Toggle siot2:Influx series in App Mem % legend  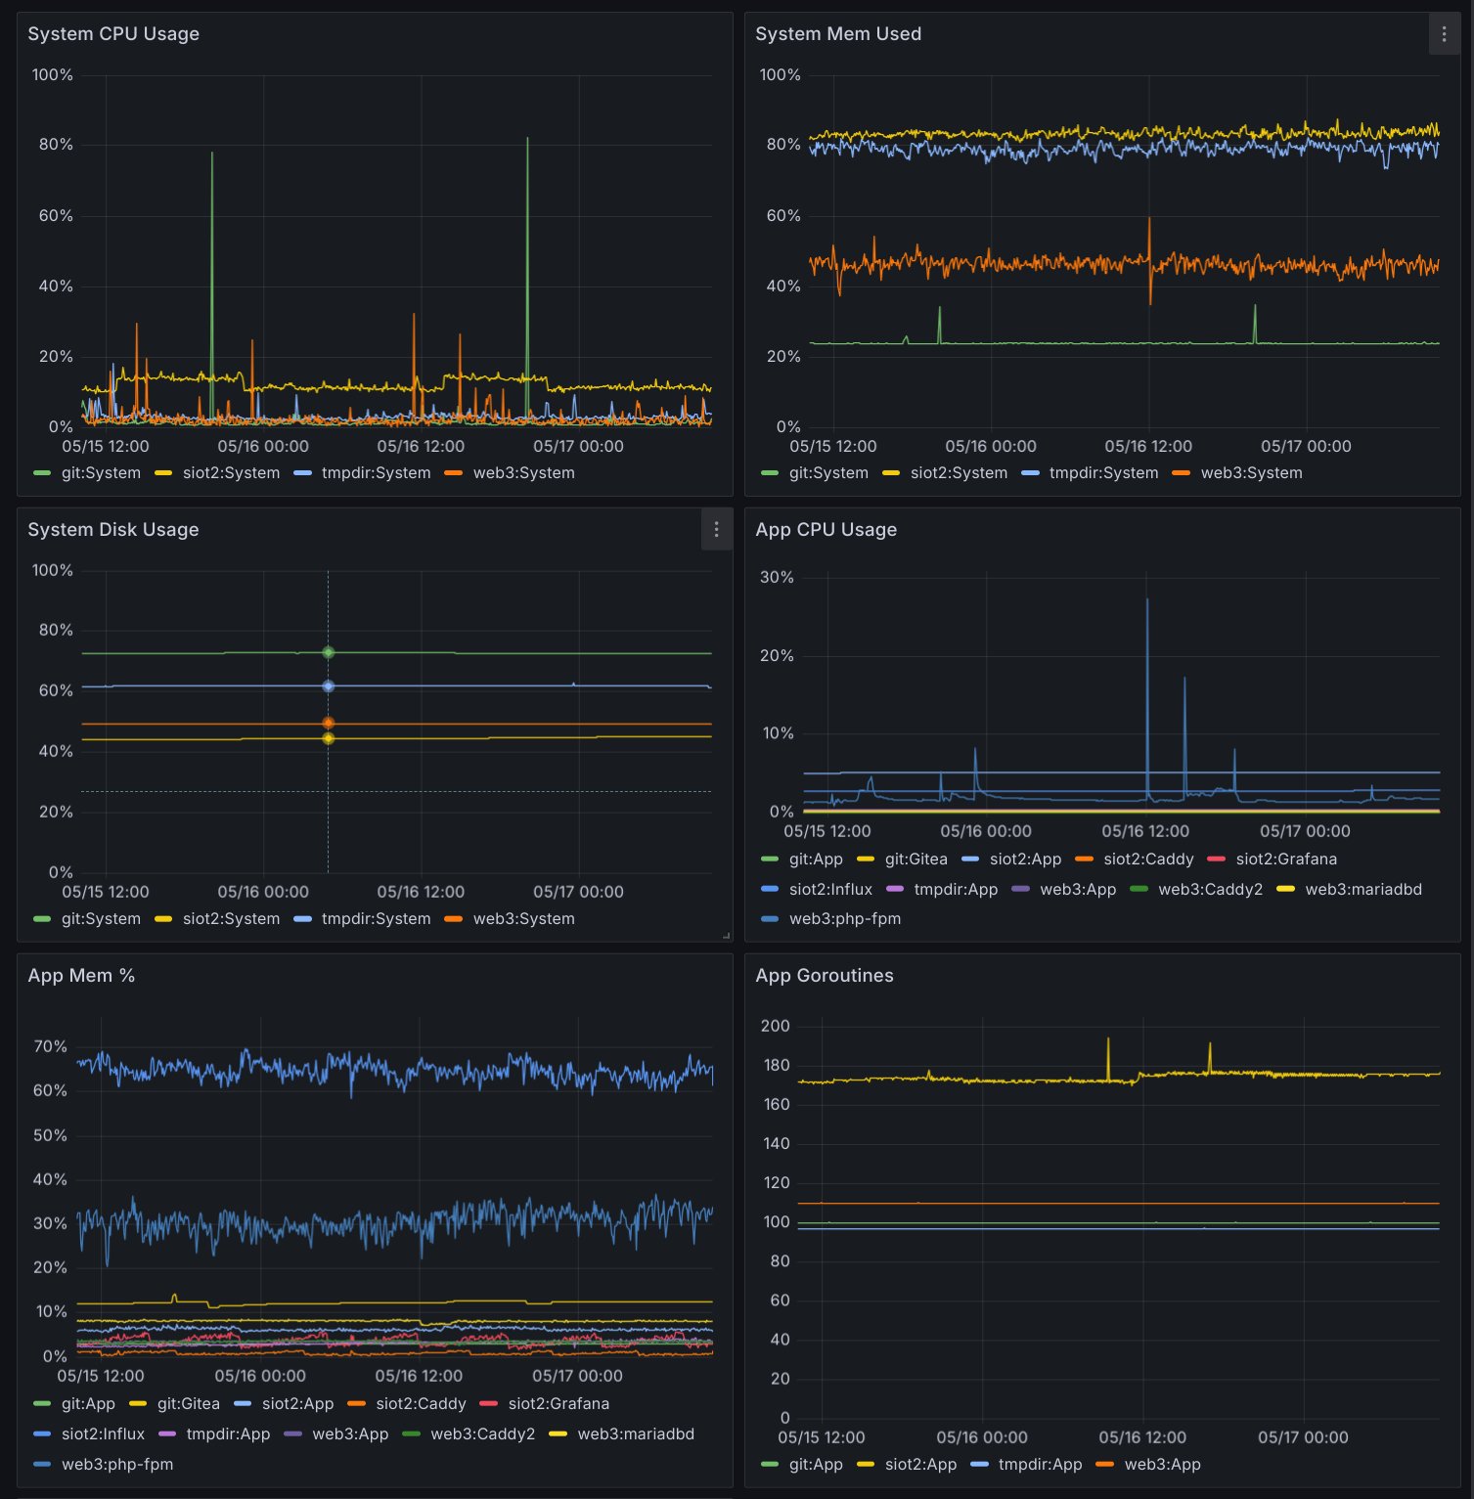tap(103, 1434)
